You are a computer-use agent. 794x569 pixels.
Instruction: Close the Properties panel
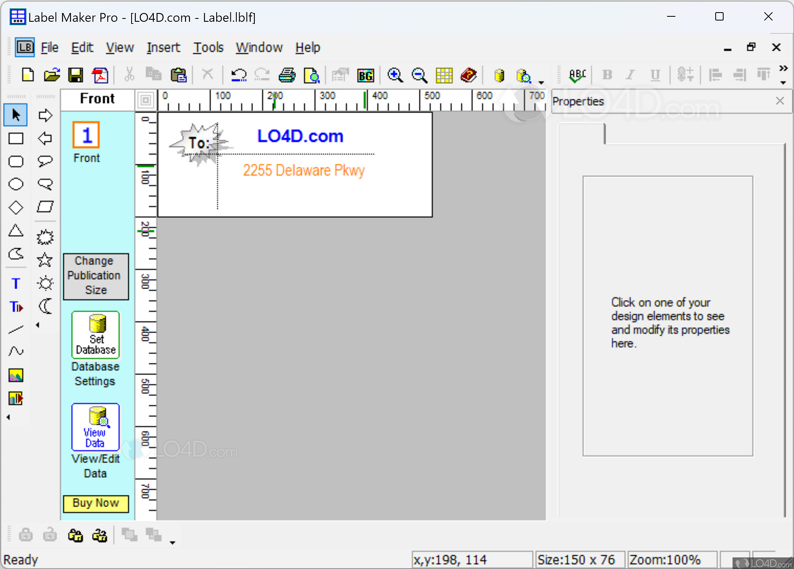pos(780,101)
